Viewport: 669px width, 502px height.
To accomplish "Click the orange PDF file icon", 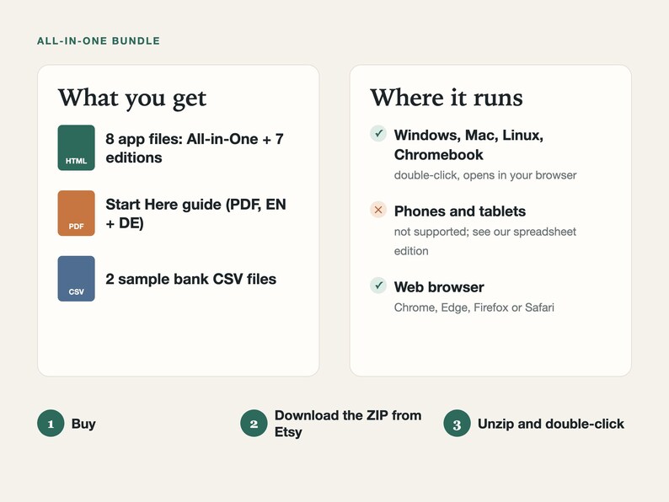I will pos(77,213).
